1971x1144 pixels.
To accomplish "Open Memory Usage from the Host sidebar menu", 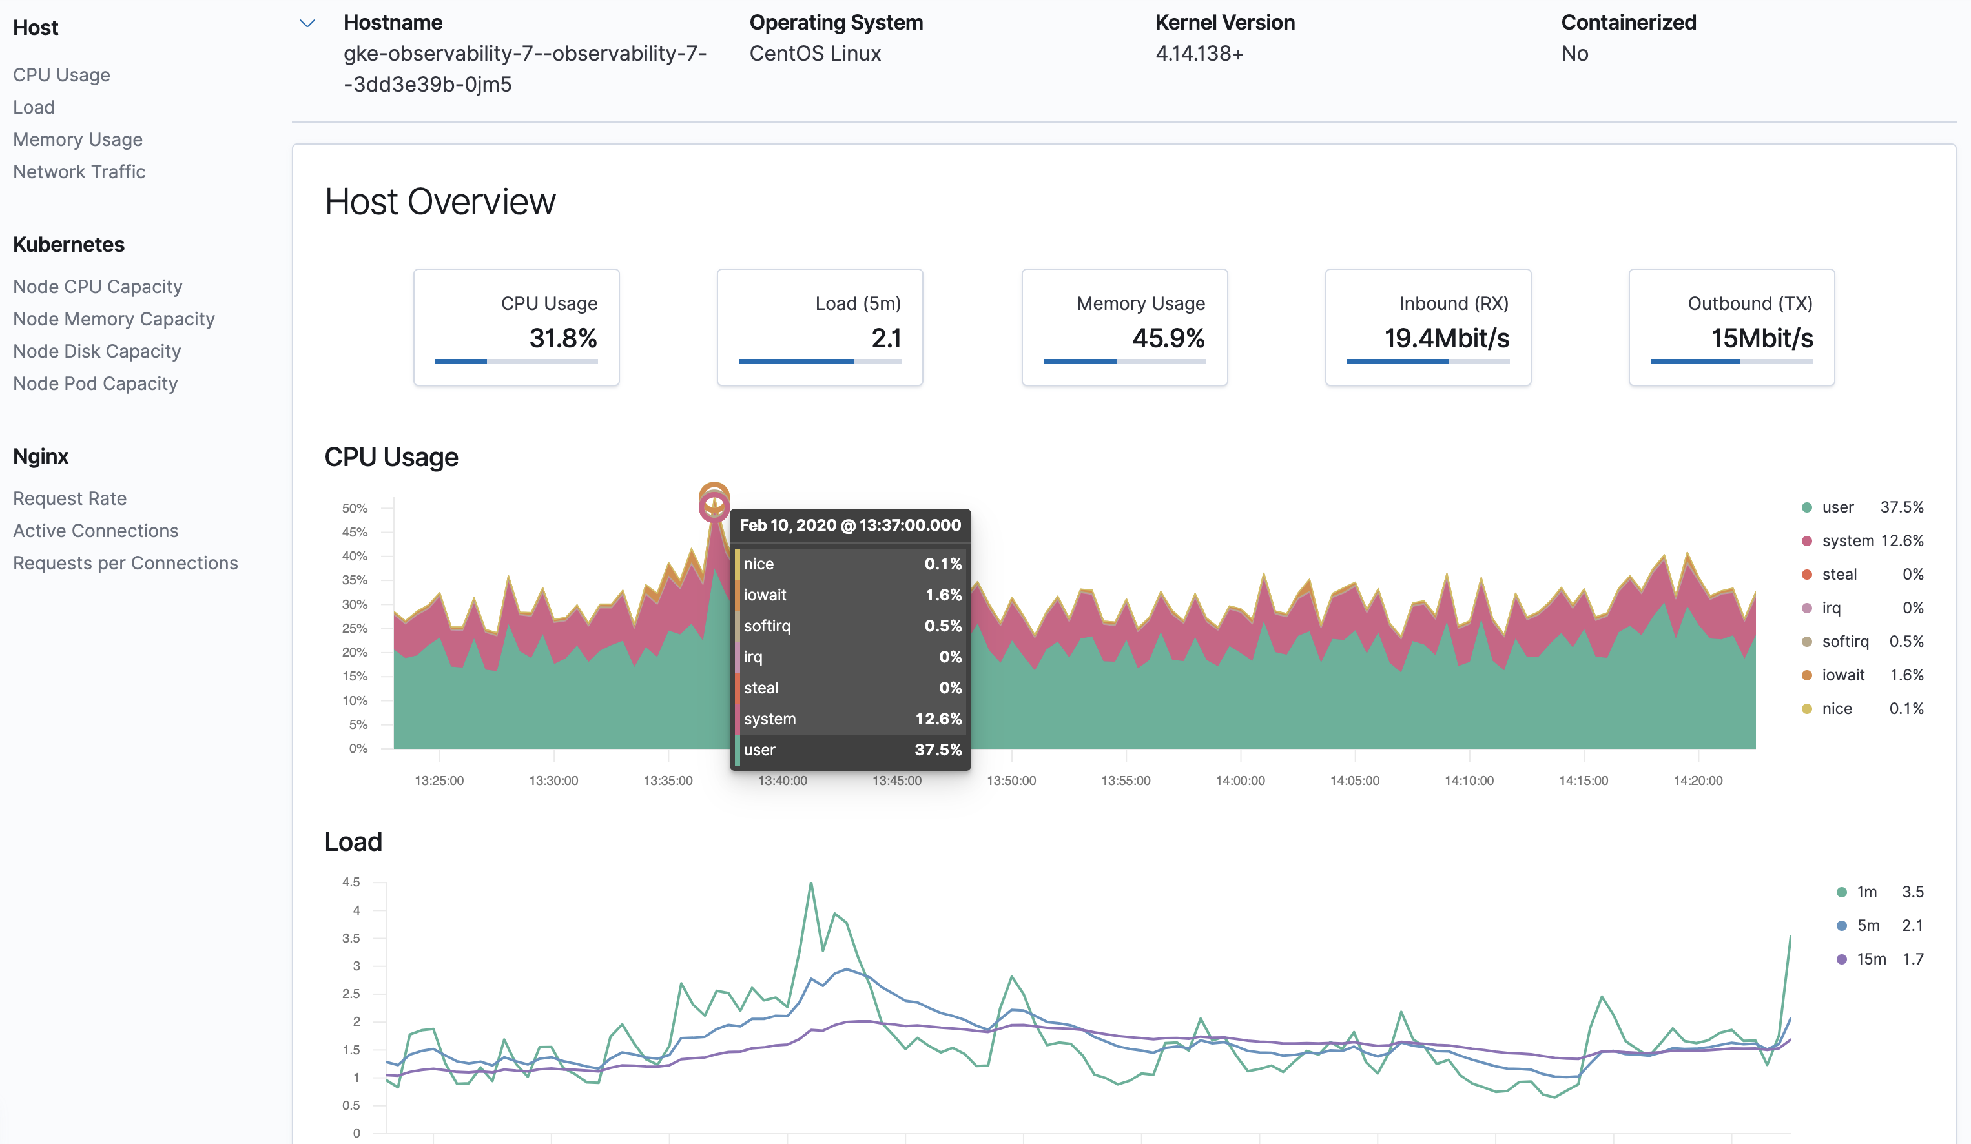I will point(77,139).
